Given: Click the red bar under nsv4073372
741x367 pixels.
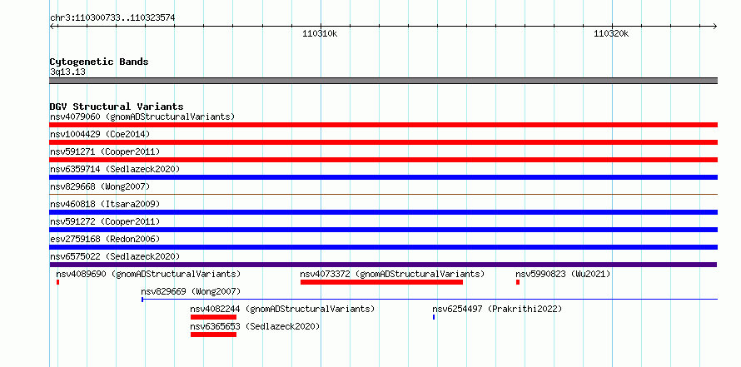Looking at the screenshot, I should 381,282.
